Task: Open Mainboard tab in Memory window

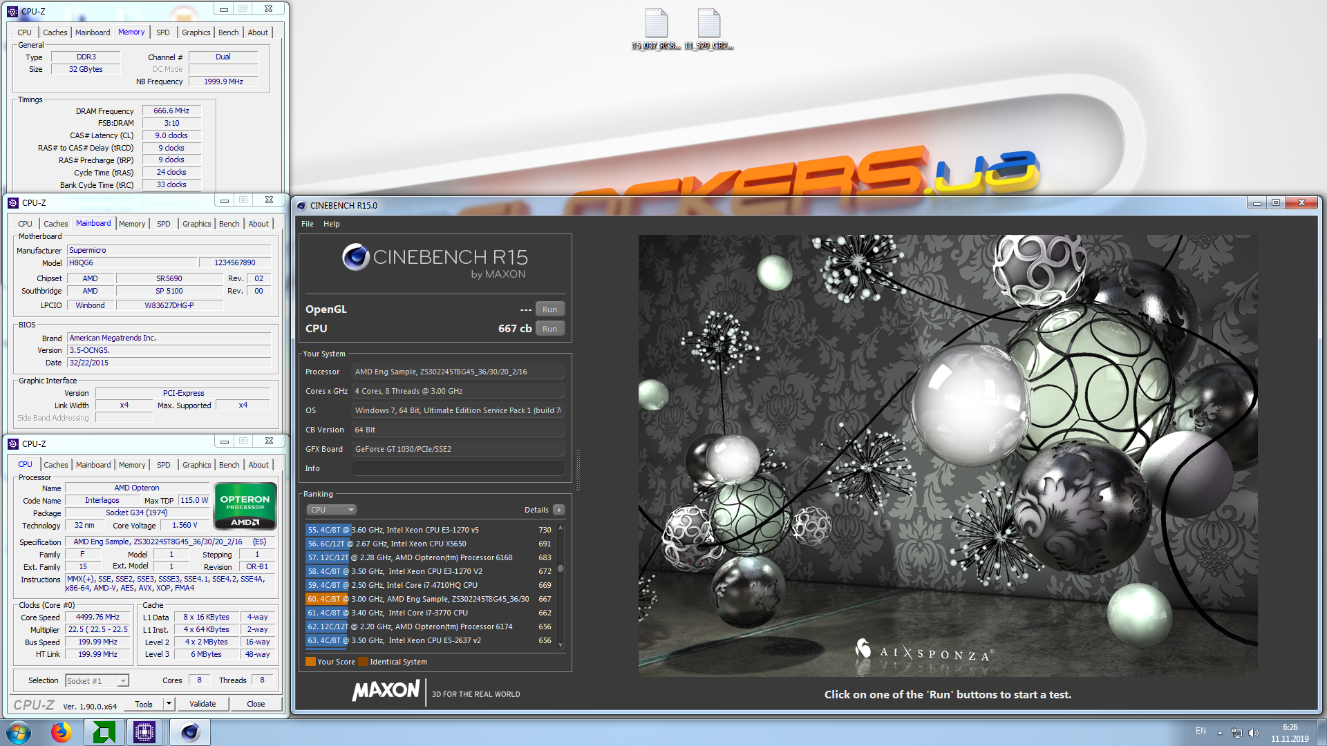Action: click(93, 32)
